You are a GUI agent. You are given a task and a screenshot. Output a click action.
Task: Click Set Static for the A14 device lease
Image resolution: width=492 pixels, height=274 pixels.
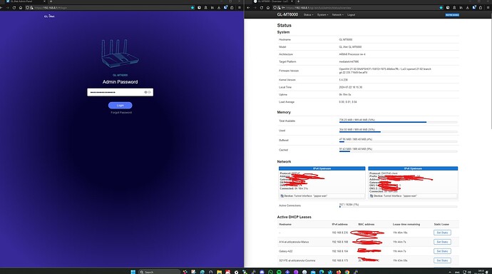click(x=442, y=242)
